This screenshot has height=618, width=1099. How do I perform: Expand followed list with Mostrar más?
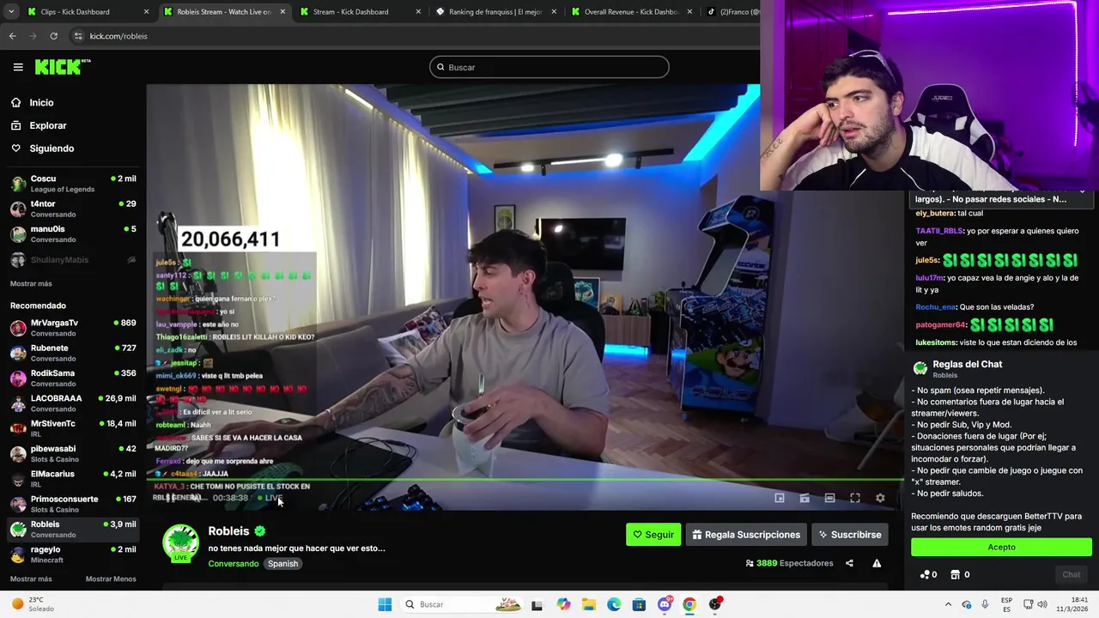[x=31, y=283]
